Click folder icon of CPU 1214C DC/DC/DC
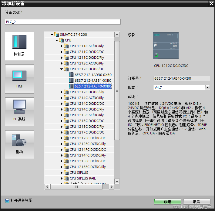The width and height of the screenshot is (215, 211). click(x=66, y=104)
